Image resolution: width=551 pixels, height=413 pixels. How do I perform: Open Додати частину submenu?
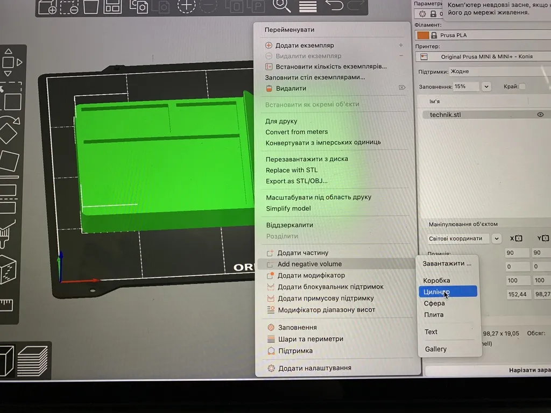303,253
